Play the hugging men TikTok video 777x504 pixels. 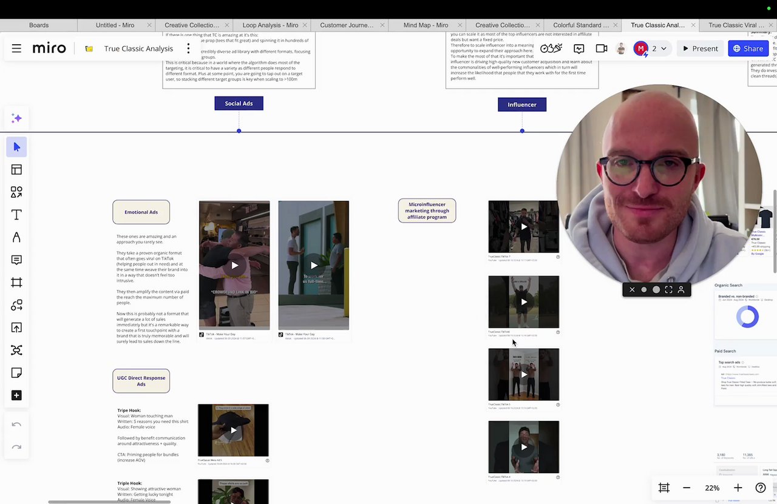tap(234, 265)
